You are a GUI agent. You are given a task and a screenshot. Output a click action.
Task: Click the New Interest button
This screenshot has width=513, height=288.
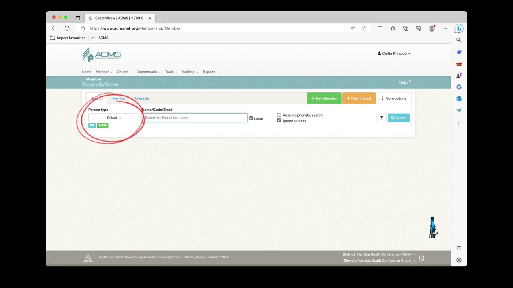[x=359, y=98]
